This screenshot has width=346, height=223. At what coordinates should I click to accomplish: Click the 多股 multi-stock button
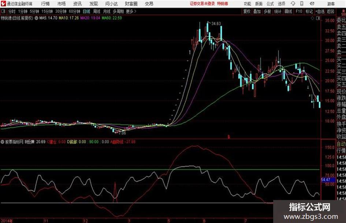tap(267, 11)
